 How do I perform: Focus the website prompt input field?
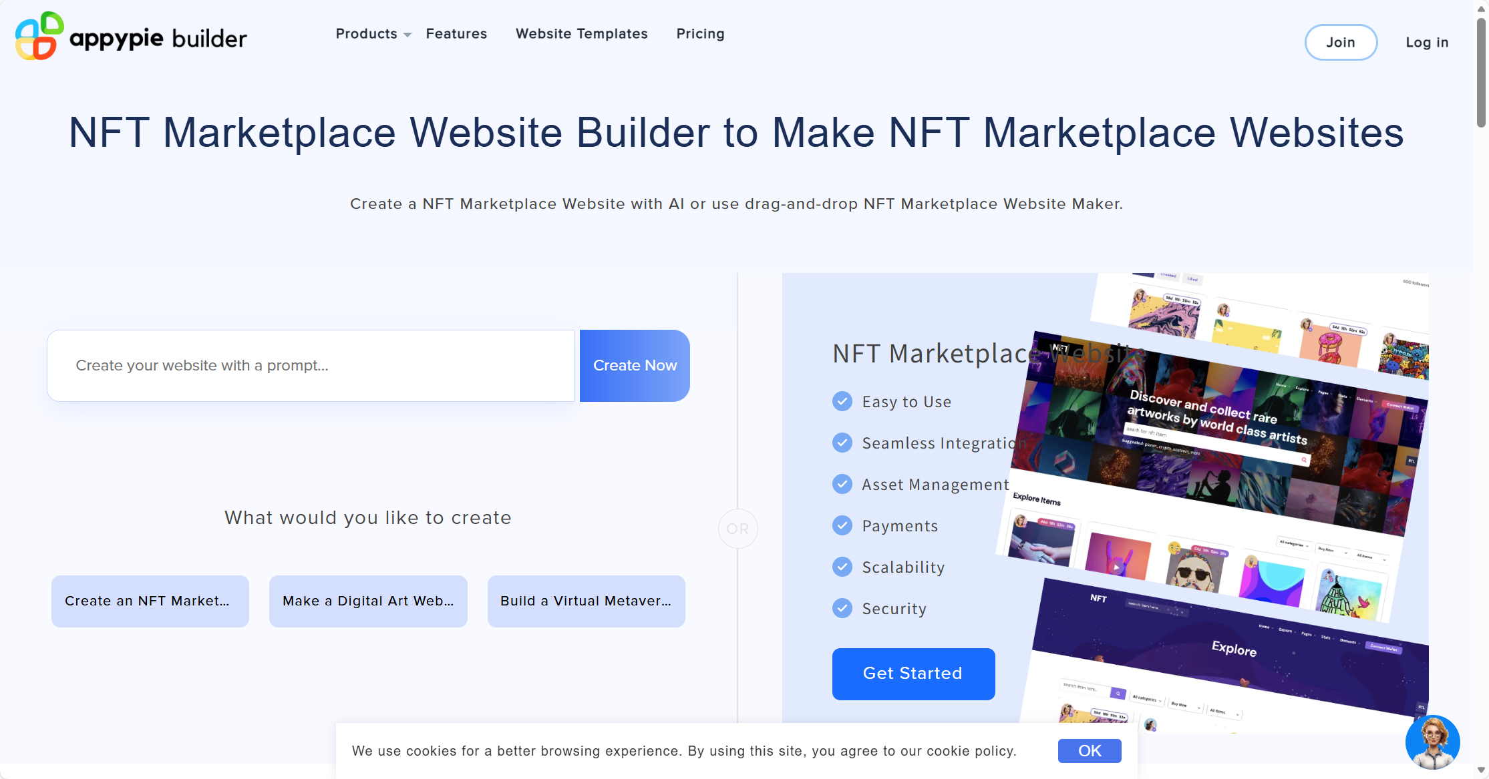point(311,366)
